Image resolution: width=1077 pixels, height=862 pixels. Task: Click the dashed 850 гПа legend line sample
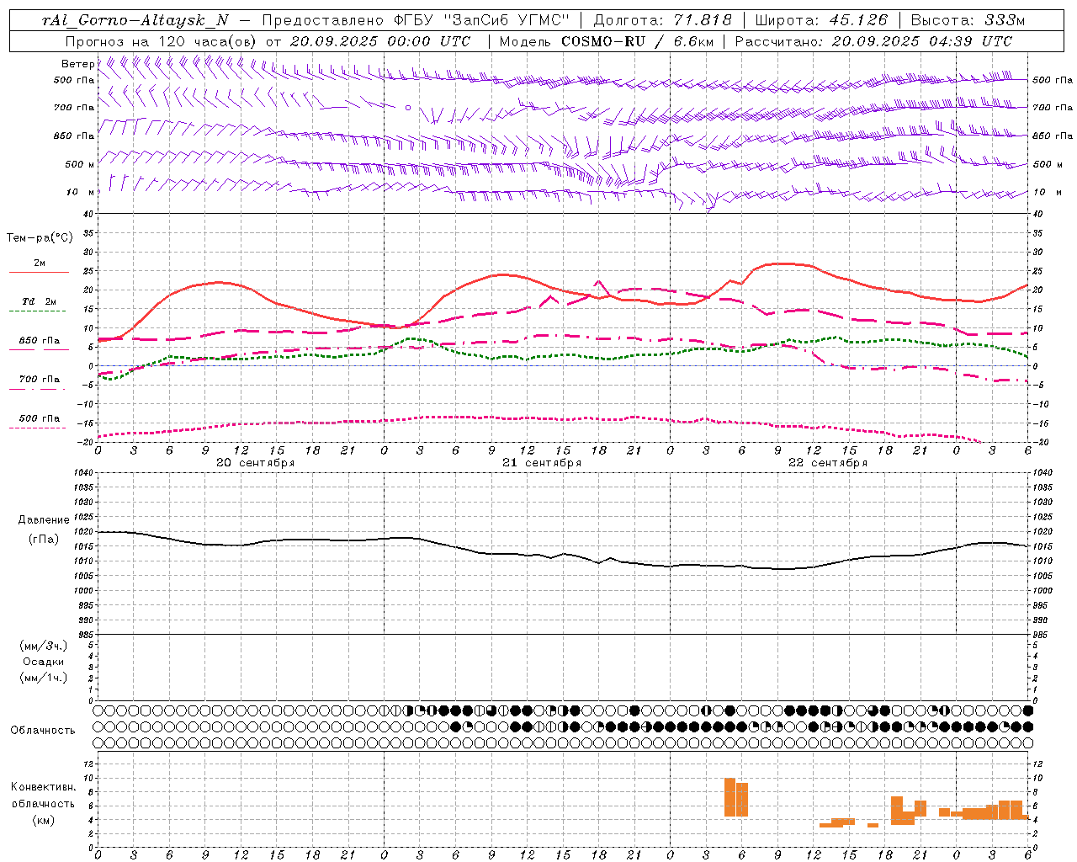(39, 349)
